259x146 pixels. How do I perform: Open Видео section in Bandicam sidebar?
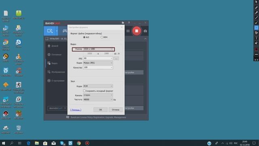pos(53,63)
